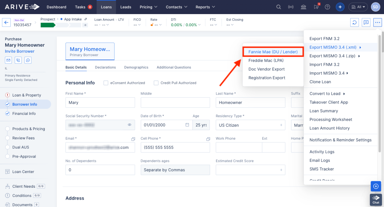Expand Export MISMO 3.4 (.zip) submenu

click(x=335, y=56)
